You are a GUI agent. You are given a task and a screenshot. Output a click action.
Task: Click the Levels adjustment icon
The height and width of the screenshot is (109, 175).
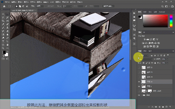click(x=148, y=39)
